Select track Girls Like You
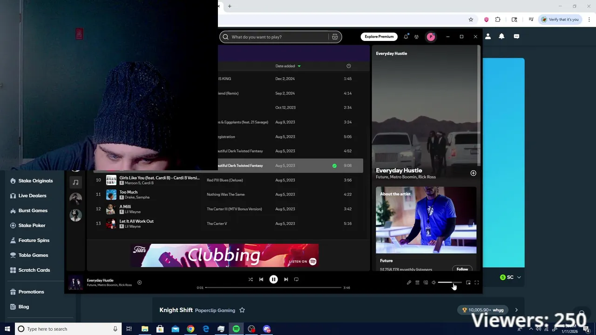This screenshot has width=596, height=335. (x=159, y=178)
